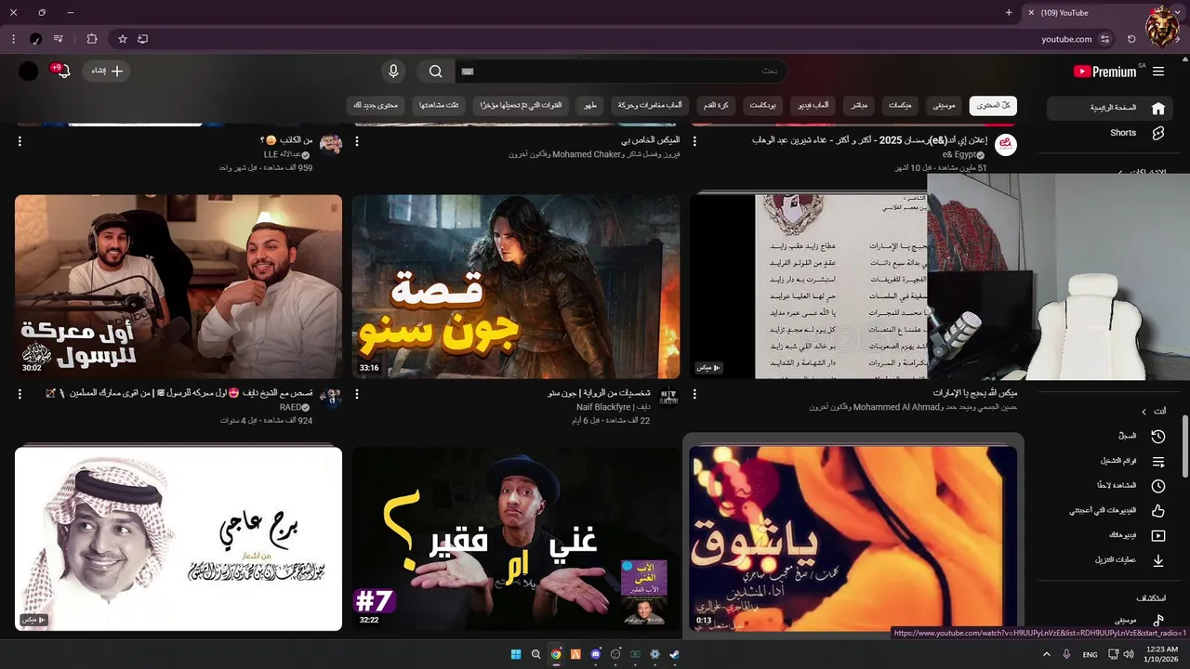Image resolution: width=1190 pixels, height=669 pixels.
Task: Click the browser reload button
Action: [1131, 39]
